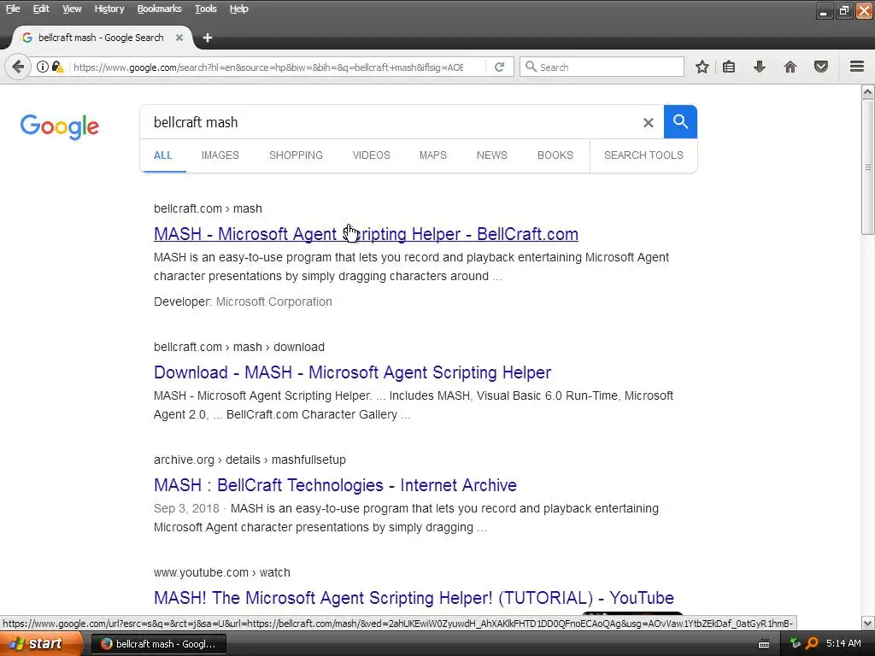
Task: Click the padlock warning icon in address bar
Action: (57, 67)
